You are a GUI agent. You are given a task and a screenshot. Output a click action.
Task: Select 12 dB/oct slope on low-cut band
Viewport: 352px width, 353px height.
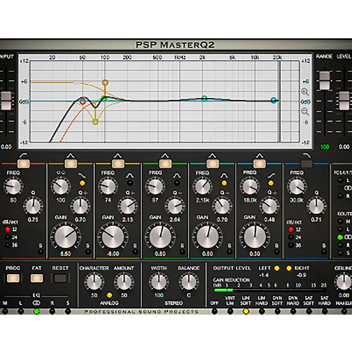8,229
